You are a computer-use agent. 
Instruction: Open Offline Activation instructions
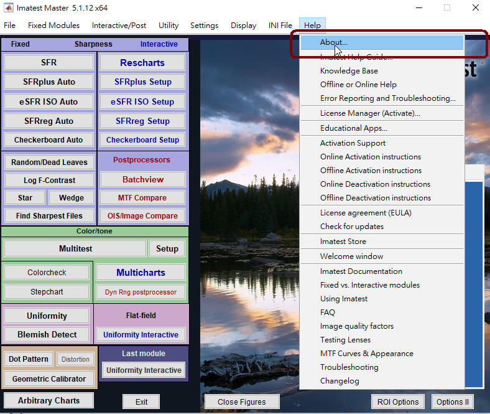(x=382, y=171)
